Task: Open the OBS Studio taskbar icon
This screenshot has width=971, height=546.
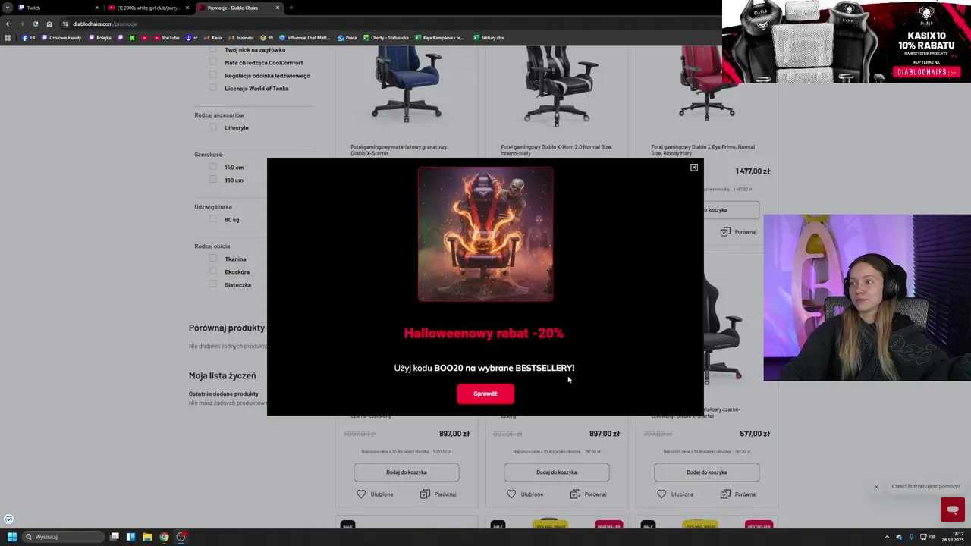Action: pos(181,537)
